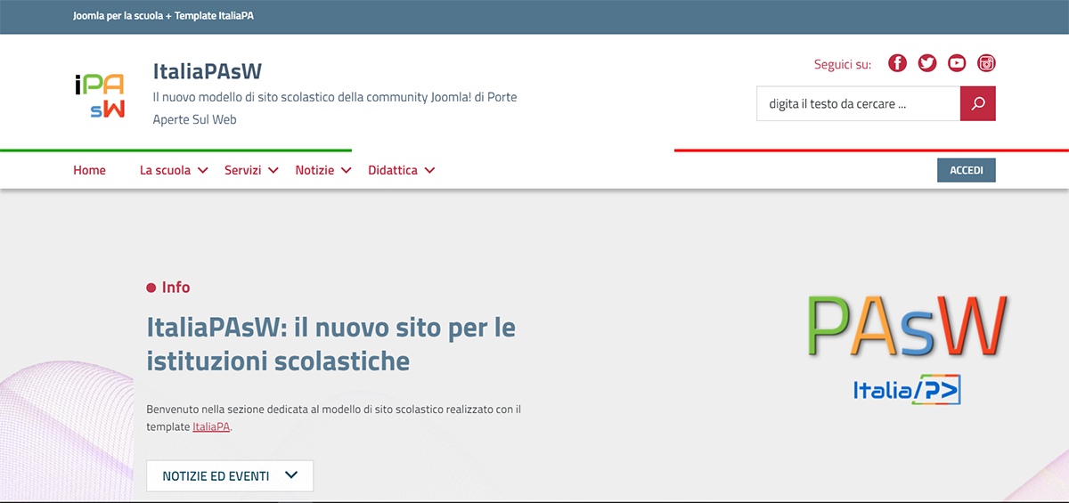Open the Instagram social icon
The height and width of the screenshot is (503, 1069).
tap(986, 63)
